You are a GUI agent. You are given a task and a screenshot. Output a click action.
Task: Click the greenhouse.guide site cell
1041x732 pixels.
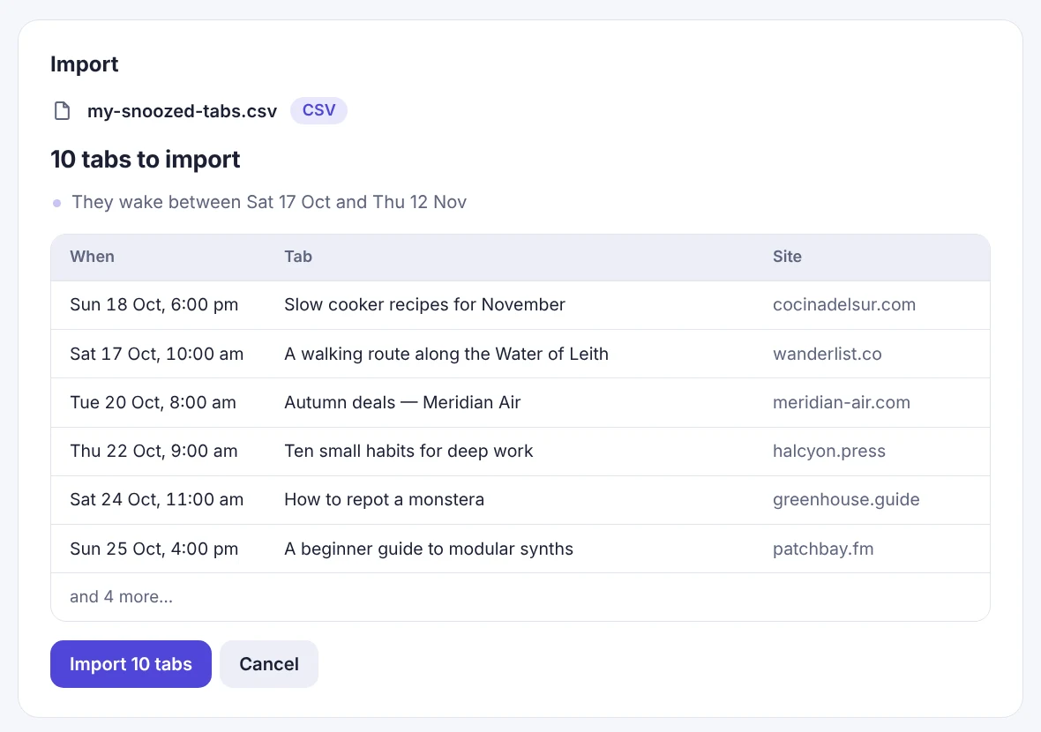[x=846, y=500]
